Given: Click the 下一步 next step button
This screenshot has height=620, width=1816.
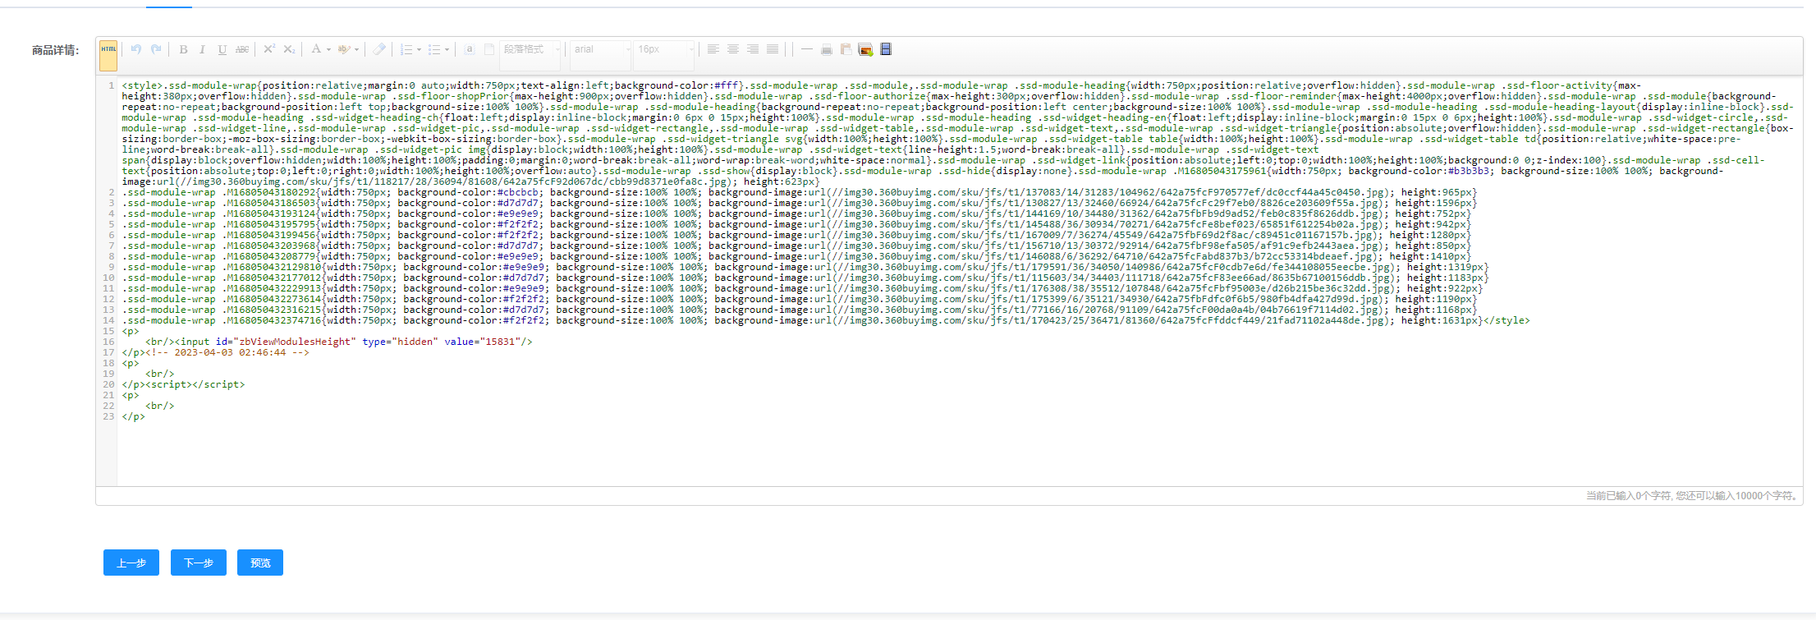Looking at the screenshot, I should click(x=199, y=563).
